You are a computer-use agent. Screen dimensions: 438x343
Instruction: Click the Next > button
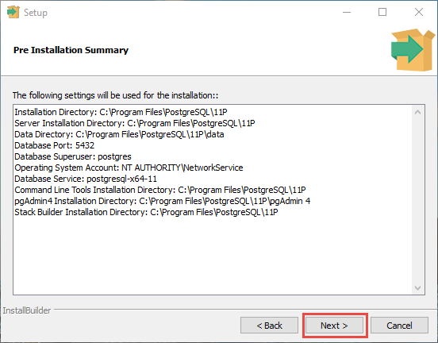click(x=334, y=326)
